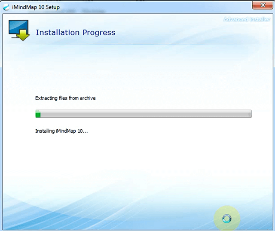Click 'Extracting files from archive' status text

65,98
